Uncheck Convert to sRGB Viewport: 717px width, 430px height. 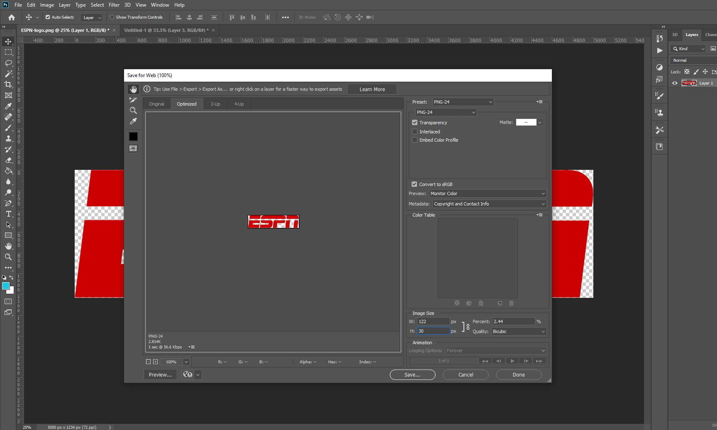414,184
